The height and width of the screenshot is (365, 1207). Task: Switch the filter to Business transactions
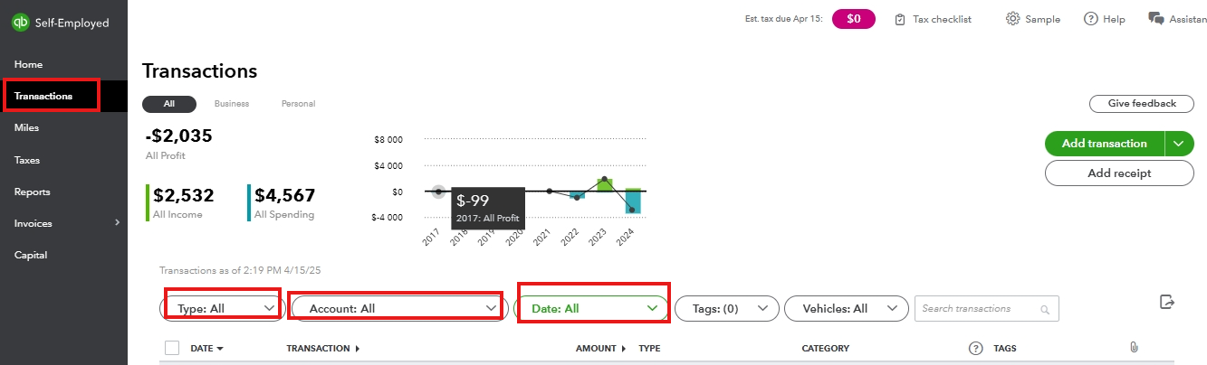click(232, 104)
